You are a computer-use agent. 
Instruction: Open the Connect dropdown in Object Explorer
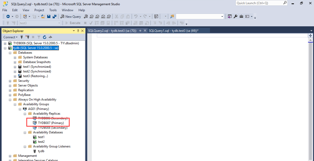[x=10, y=37]
